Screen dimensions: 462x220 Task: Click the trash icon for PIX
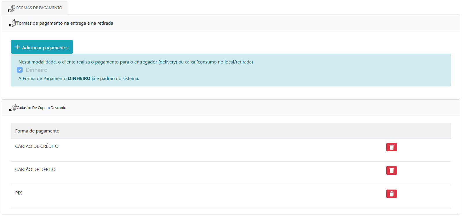click(391, 194)
